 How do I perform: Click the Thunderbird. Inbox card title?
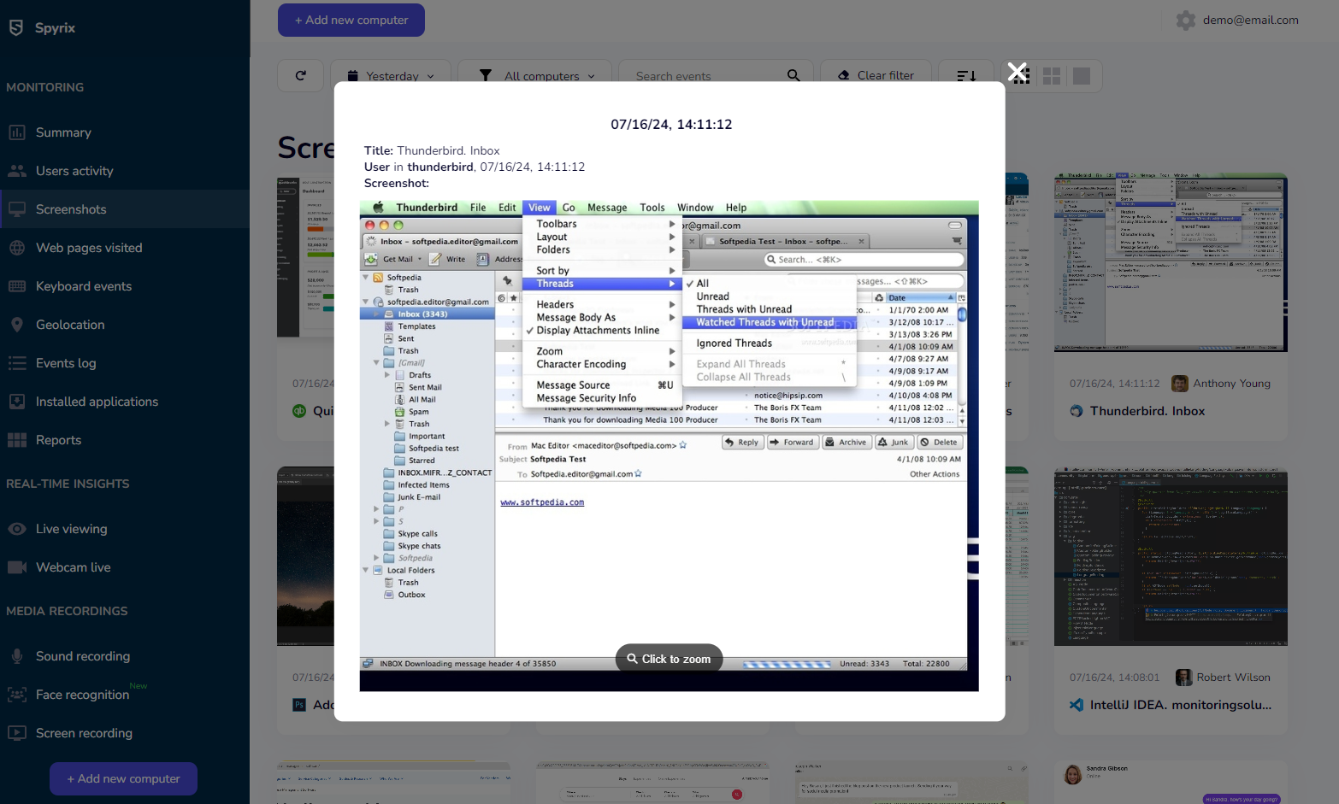[1147, 411]
